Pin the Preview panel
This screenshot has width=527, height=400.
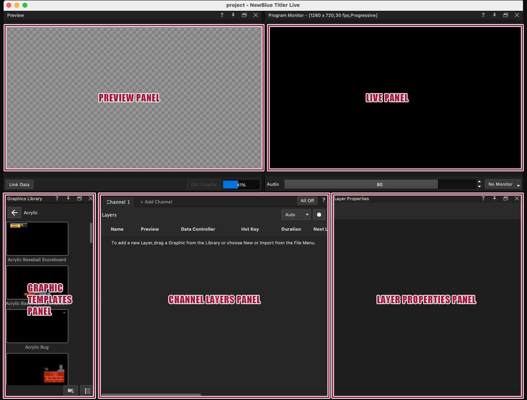point(233,15)
